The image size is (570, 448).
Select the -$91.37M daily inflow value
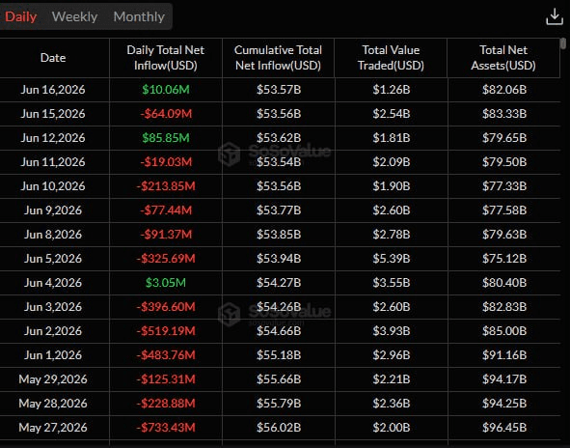[x=166, y=234]
